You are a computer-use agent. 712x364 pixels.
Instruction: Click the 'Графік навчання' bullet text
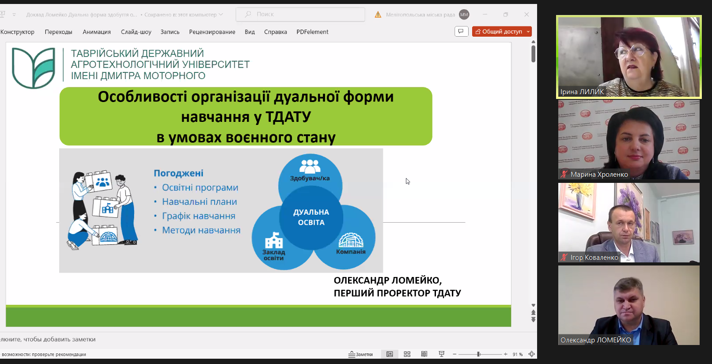click(x=199, y=216)
